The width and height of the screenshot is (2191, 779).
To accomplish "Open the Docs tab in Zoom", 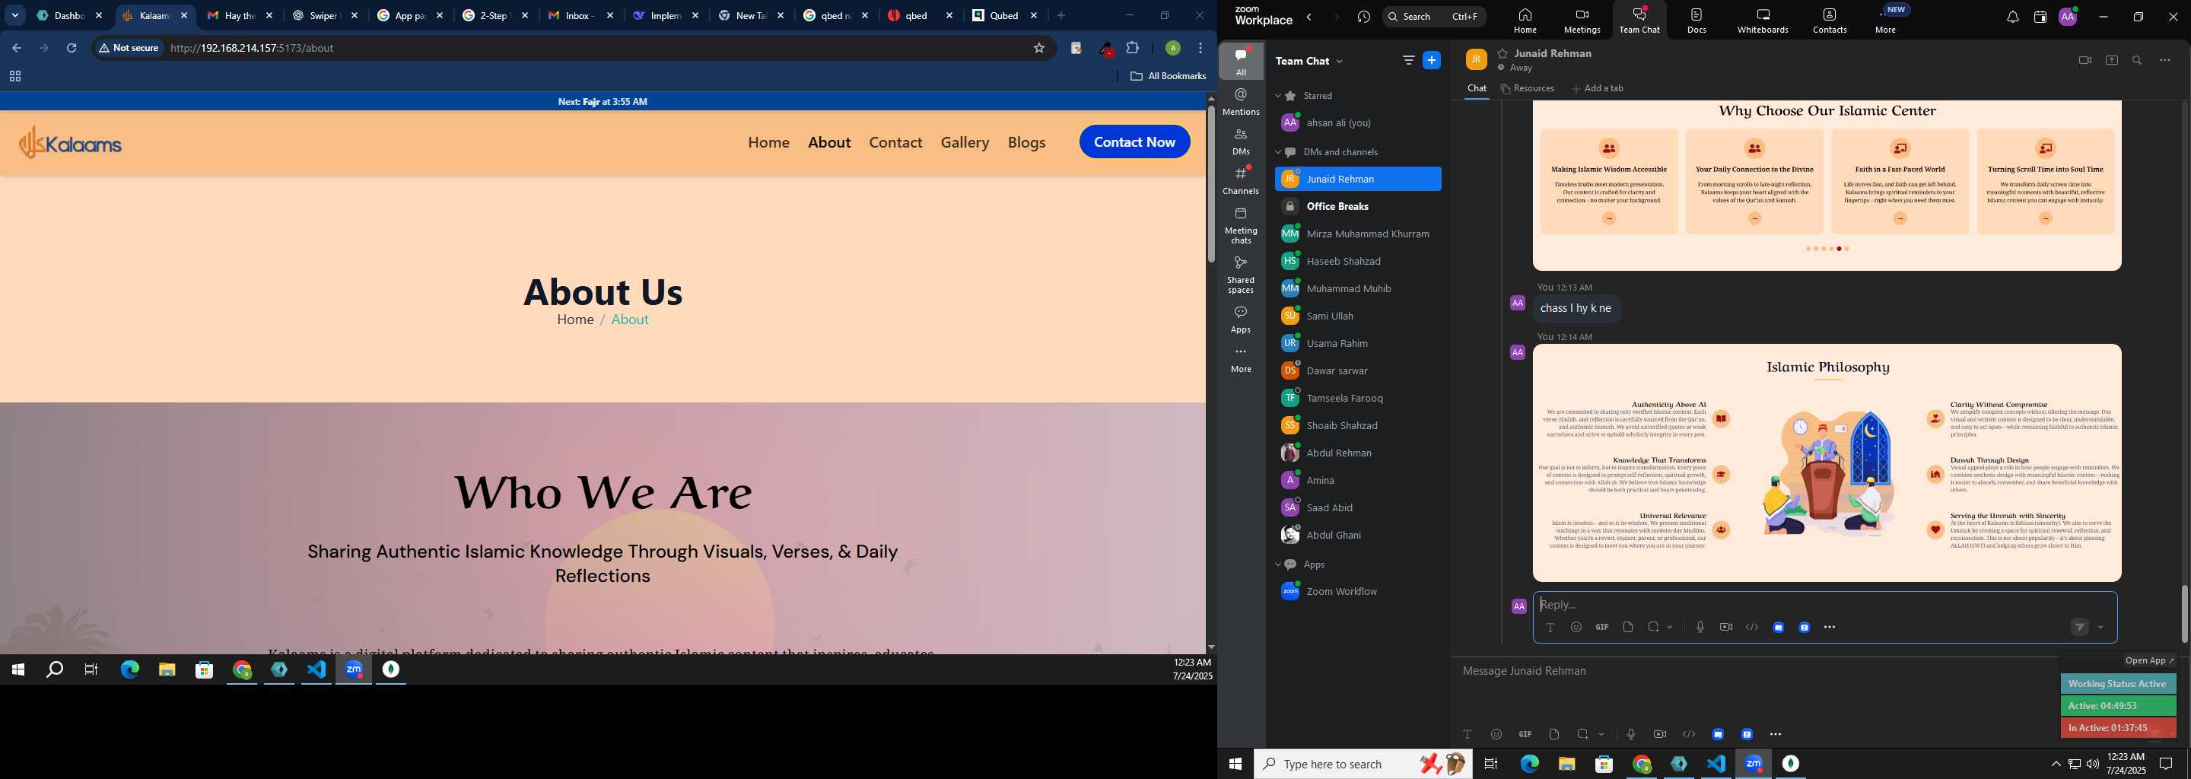I will pos(1697,20).
